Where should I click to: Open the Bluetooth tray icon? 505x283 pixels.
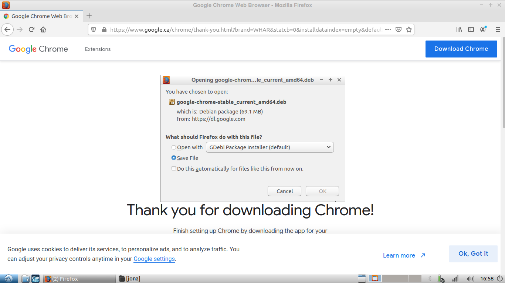430,279
